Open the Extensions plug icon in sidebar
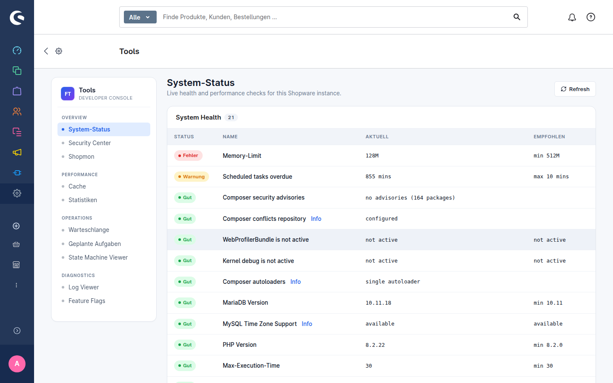 [x=17, y=173]
